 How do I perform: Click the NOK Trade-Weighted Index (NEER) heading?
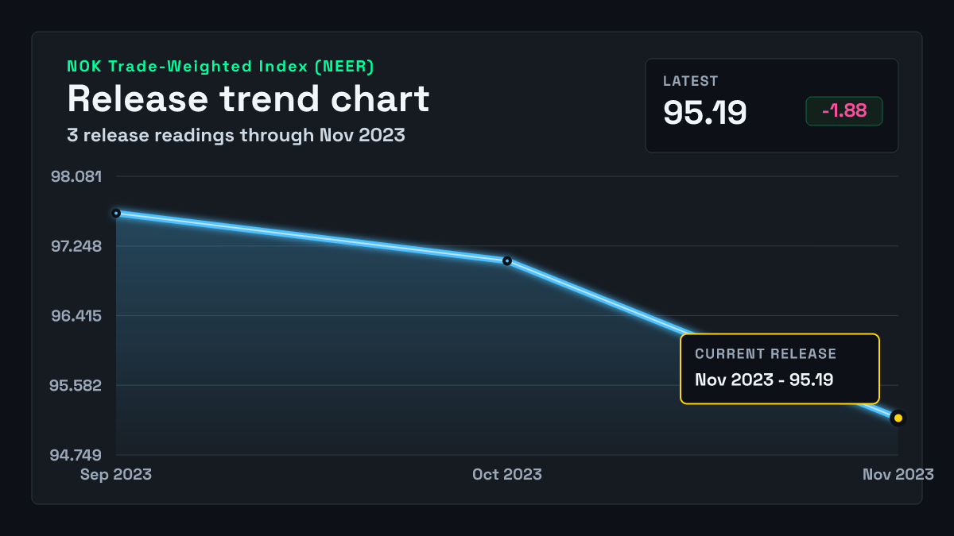tap(220, 67)
